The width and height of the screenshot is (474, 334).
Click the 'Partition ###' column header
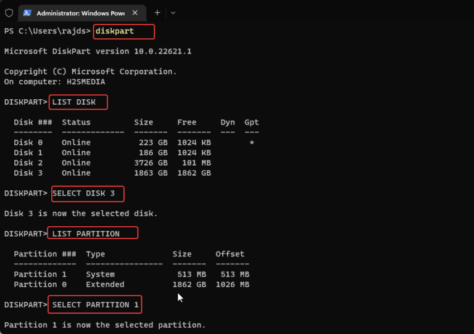tap(44, 254)
